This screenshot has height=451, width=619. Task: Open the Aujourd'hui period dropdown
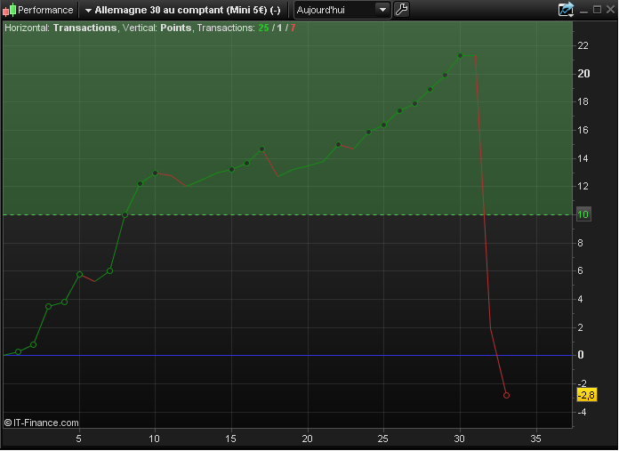[x=342, y=10]
